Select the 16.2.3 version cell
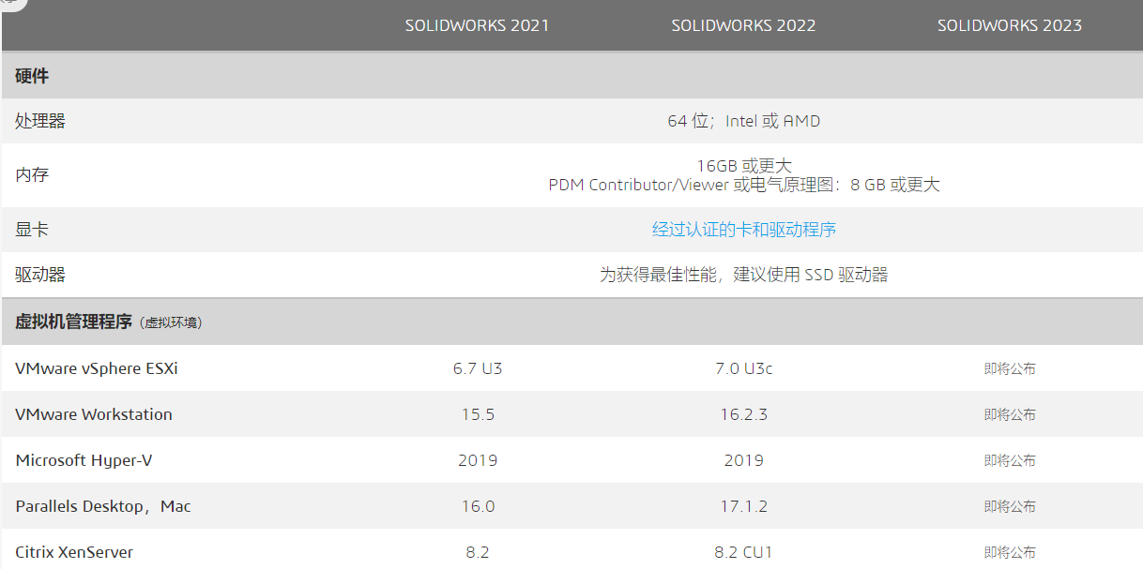This screenshot has height=569, width=1143. (744, 414)
